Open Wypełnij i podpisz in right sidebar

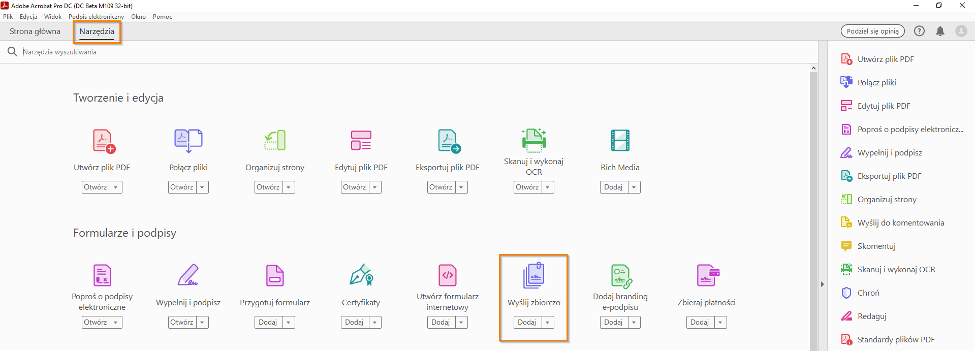click(882, 152)
